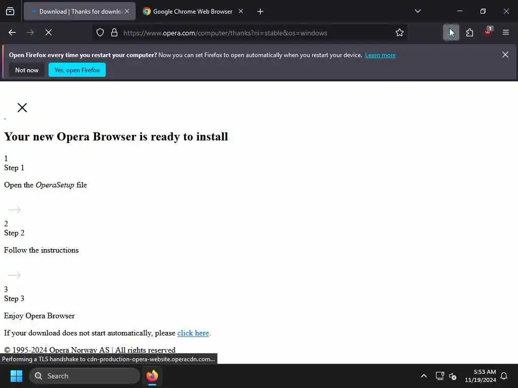Open the Extensions puzzle icon

469,33
